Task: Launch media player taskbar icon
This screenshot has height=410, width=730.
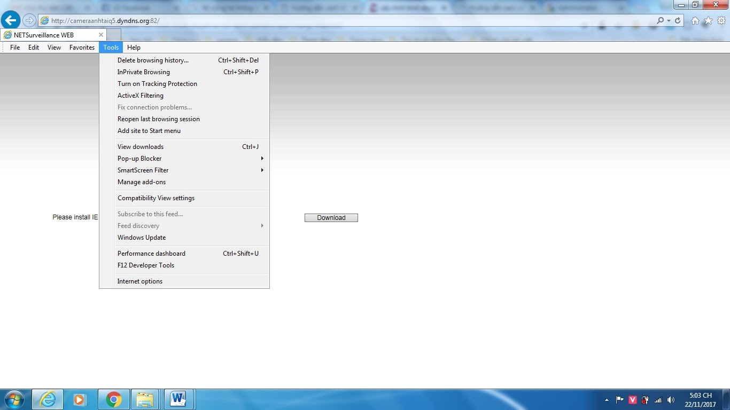Action: pyautogui.click(x=80, y=399)
